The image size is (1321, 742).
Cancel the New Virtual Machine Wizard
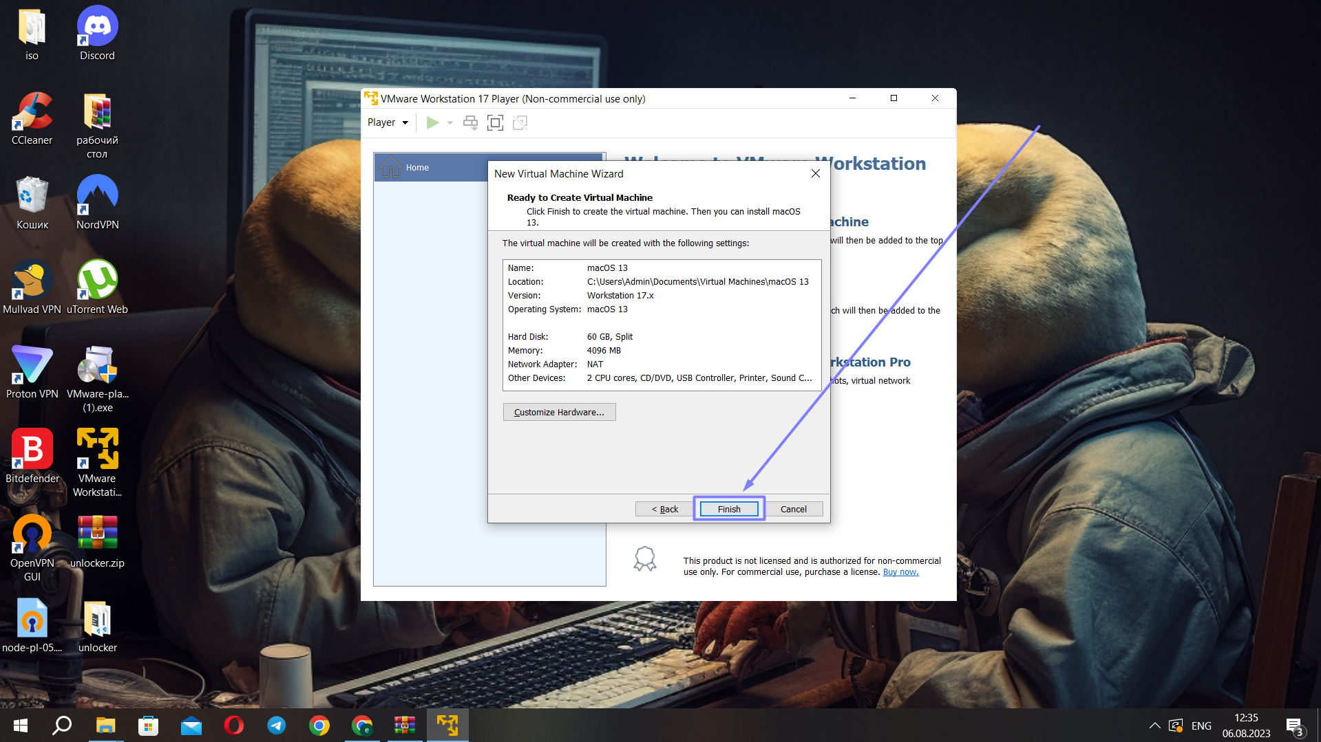[x=793, y=509]
